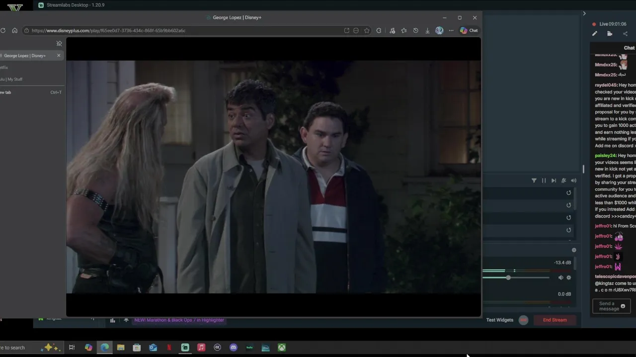Click the End Stream button
This screenshot has height=357, width=636.
click(x=555, y=320)
